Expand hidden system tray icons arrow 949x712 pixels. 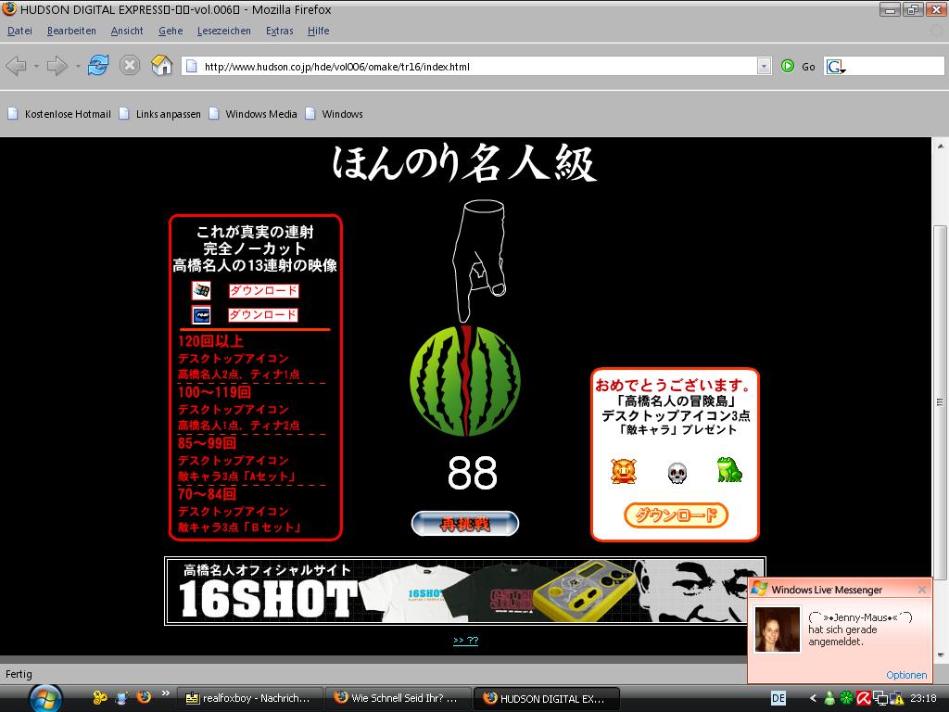click(813, 698)
